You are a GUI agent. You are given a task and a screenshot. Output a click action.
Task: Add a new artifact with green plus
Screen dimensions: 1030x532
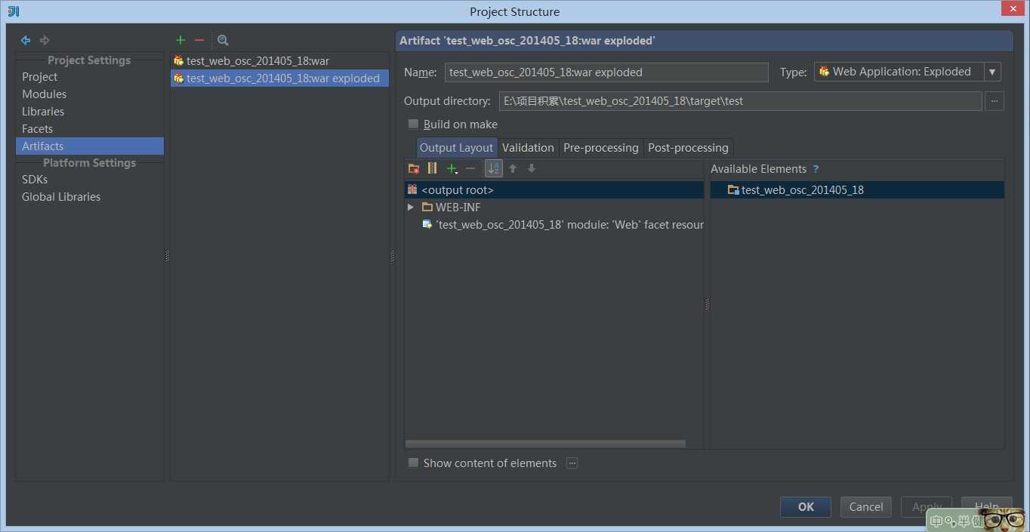pos(180,40)
